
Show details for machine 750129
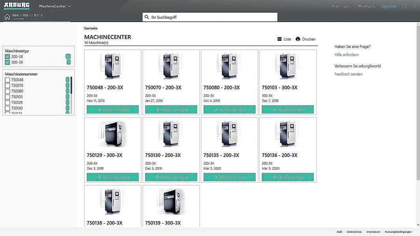[x=113, y=177]
